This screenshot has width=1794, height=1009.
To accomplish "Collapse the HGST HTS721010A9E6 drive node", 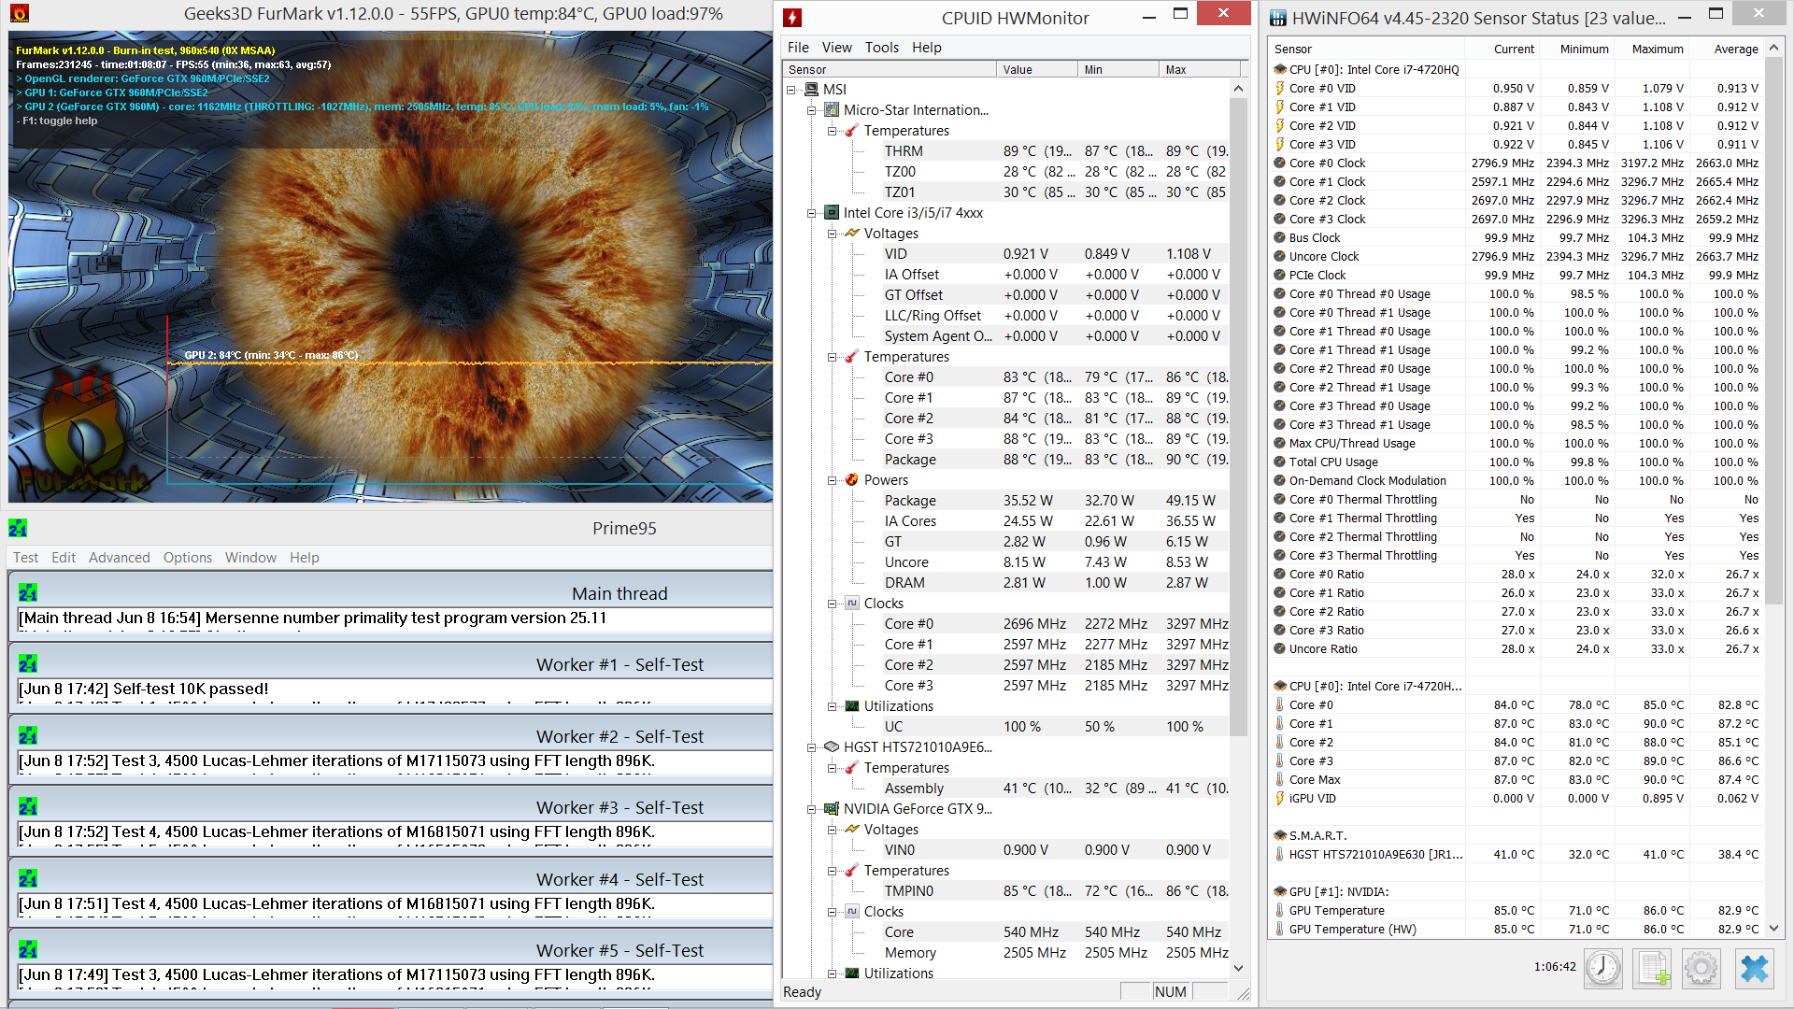I will (812, 747).
